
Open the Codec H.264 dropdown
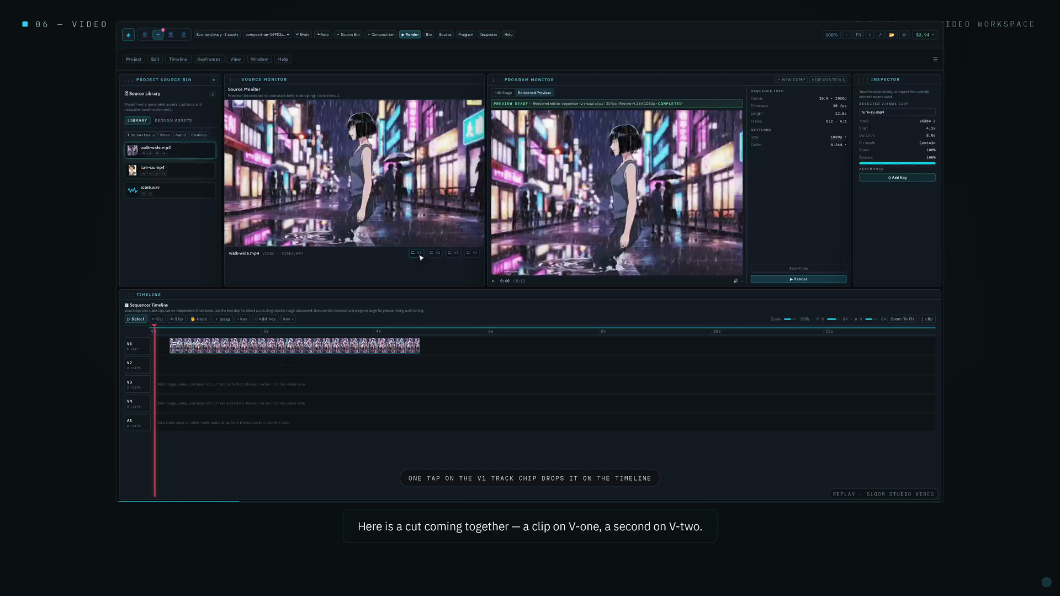pos(838,145)
